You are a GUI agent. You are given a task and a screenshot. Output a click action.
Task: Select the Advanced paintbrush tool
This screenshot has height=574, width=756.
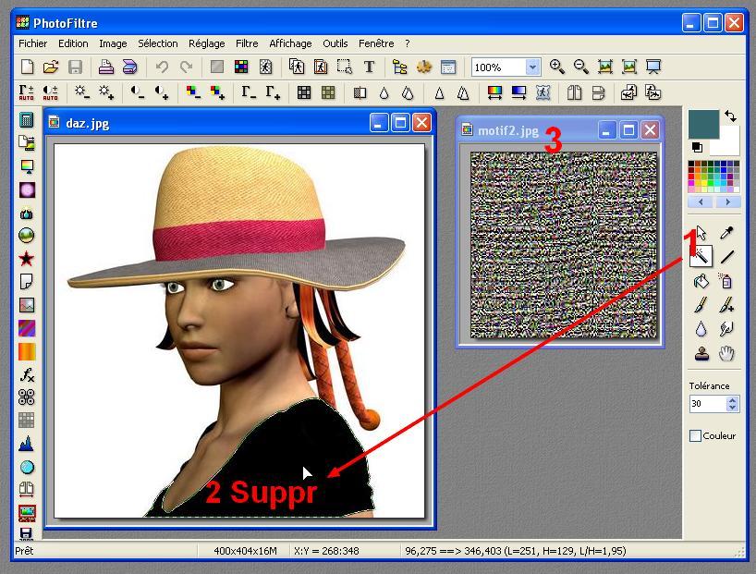[726, 305]
